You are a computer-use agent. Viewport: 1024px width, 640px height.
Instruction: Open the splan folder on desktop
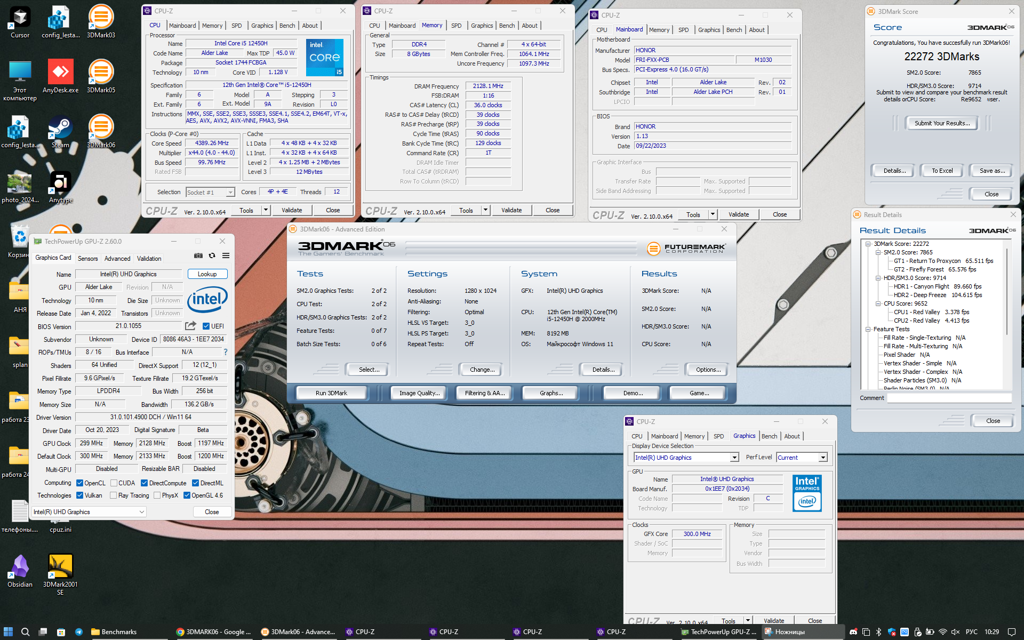click(x=20, y=352)
